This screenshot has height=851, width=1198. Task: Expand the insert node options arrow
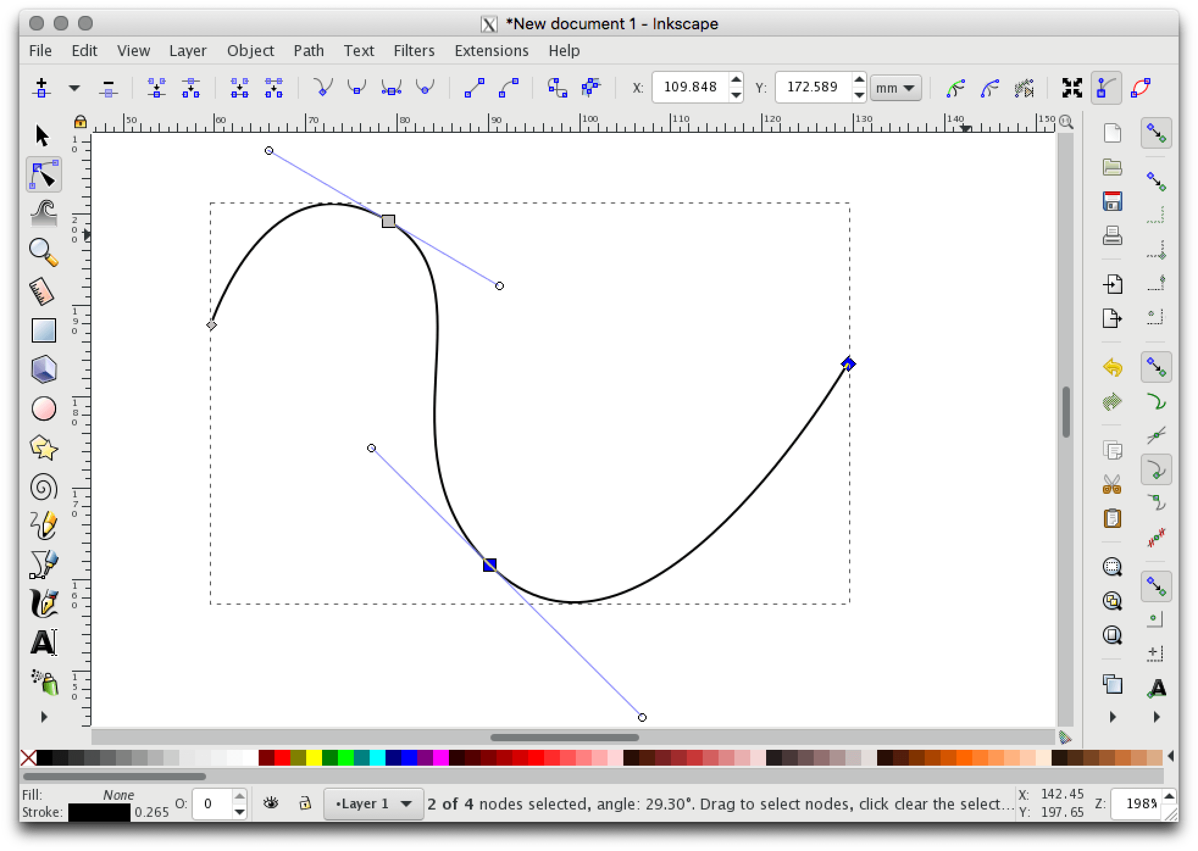(x=74, y=88)
